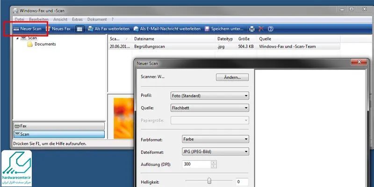This screenshot has height=187, width=374.
Task: Increase DPI with the up arrow
Action: [x=214, y=162]
